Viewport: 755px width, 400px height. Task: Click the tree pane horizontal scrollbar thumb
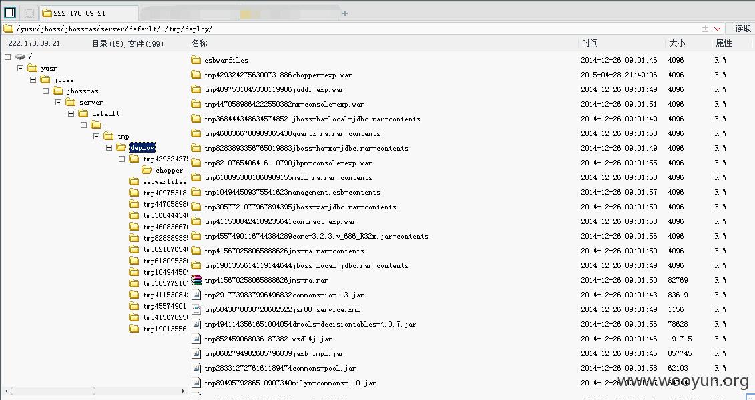pos(53,391)
